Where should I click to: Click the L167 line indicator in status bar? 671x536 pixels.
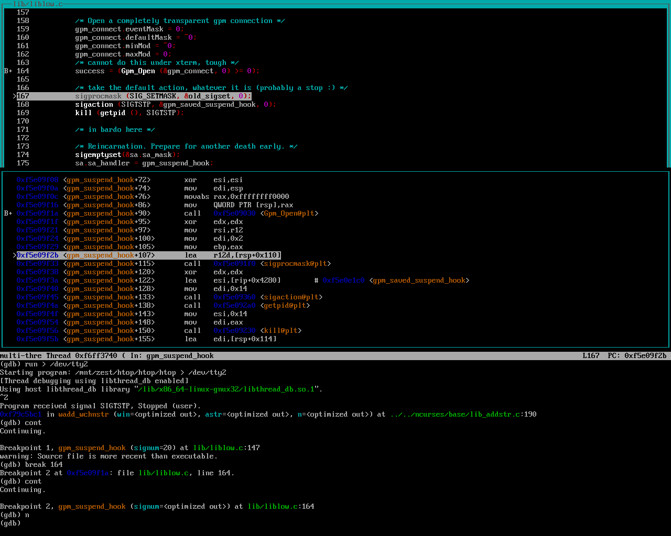click(x=591, y=356)
